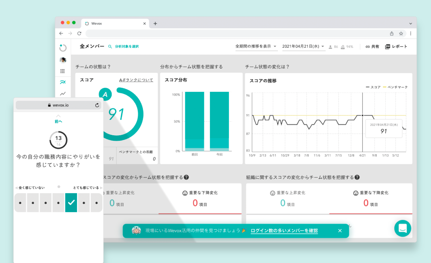Viewport: 431px width, 263px height.
Task: Open a new browser tab
Action: 155,24
